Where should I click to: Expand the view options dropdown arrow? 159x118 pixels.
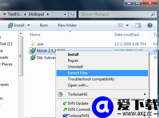coord(127,25)
